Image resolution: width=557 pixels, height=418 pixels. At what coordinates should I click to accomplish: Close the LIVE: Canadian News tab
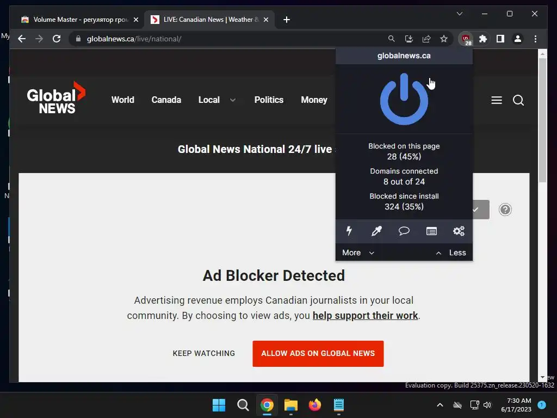click(265, 20)
